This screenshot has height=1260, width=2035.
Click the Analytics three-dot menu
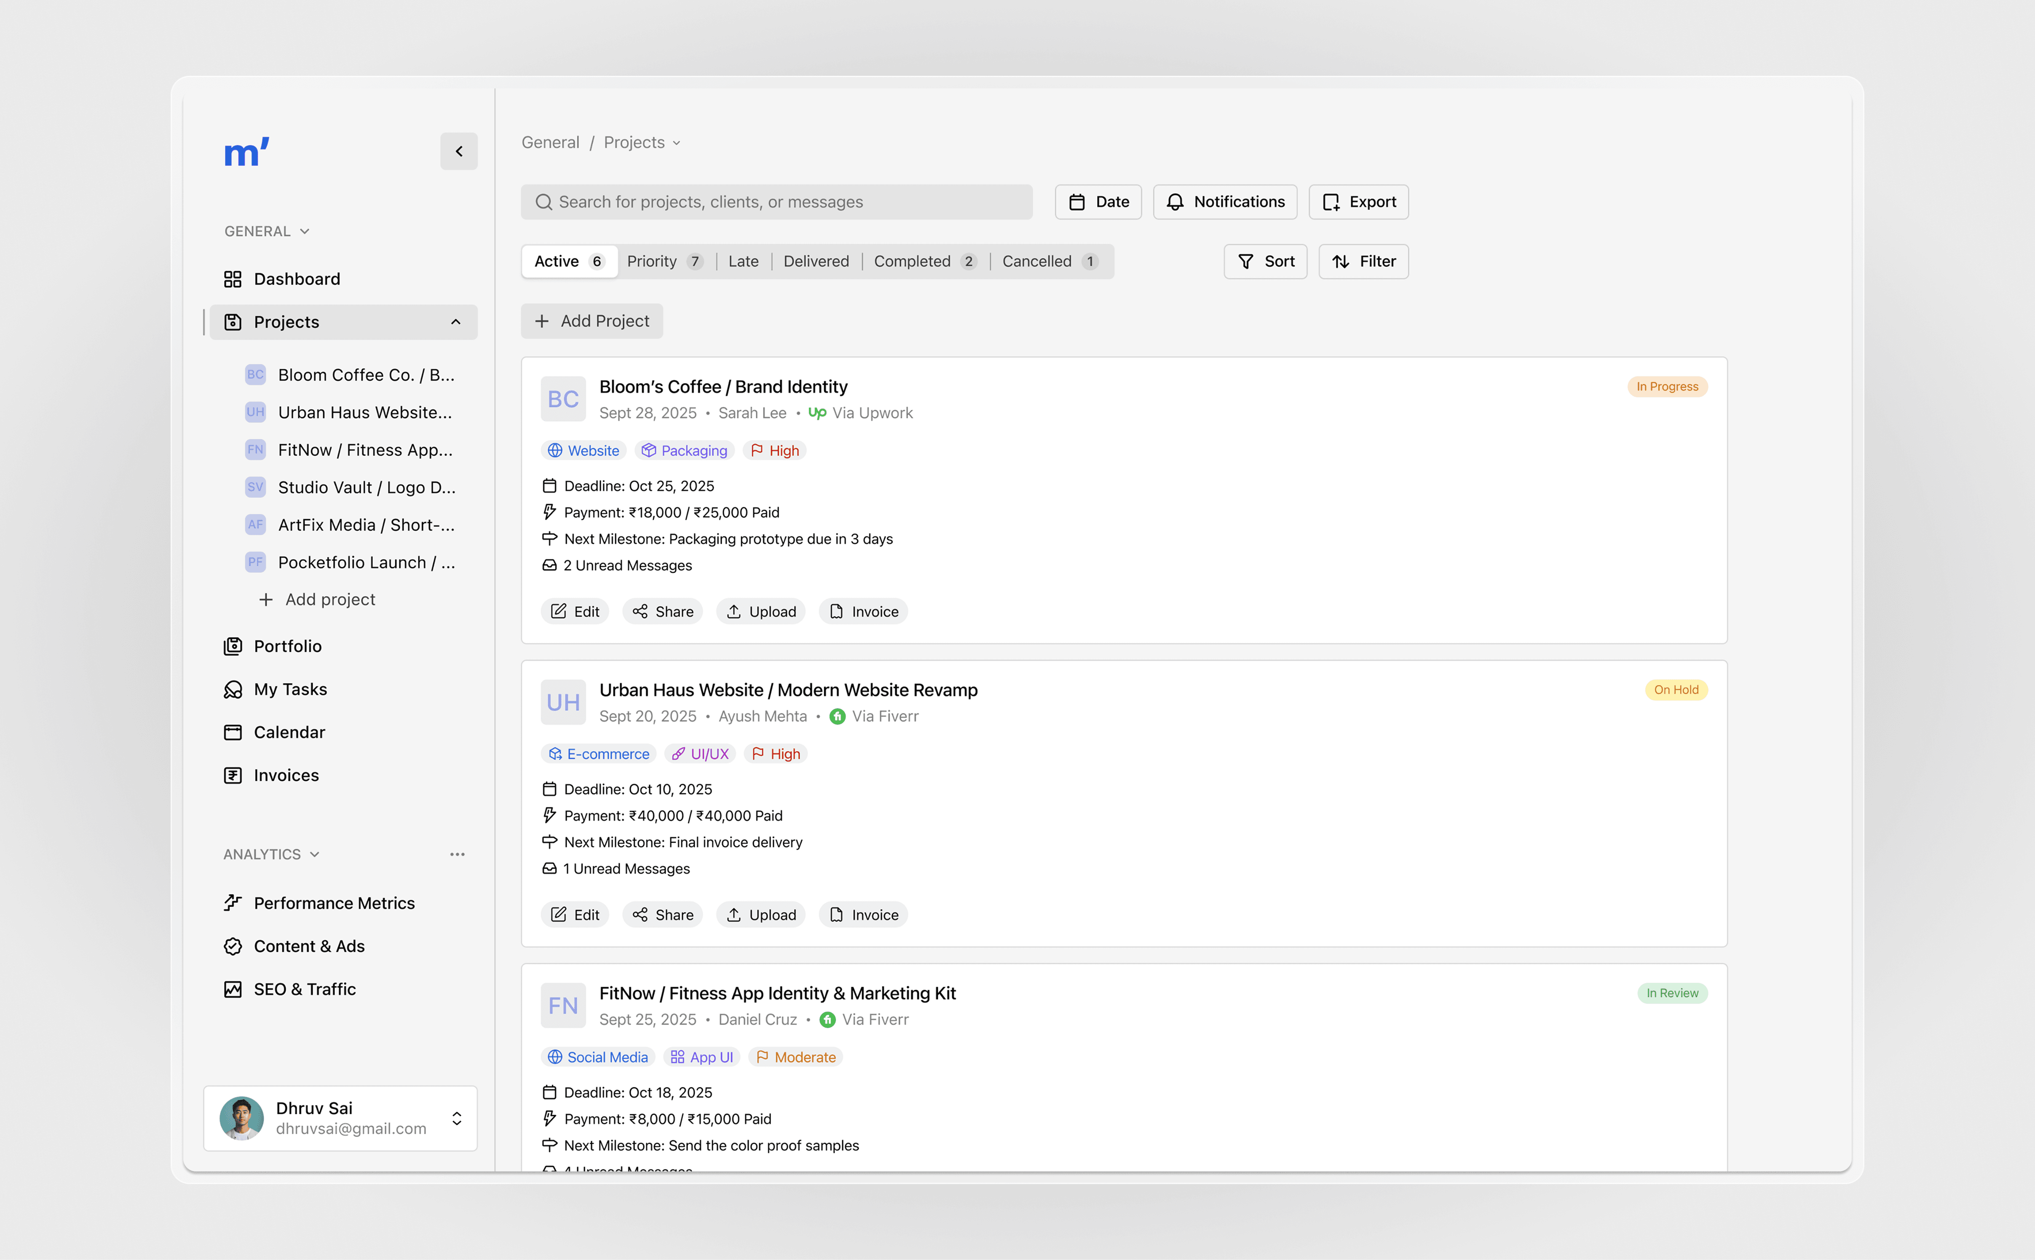pos(457,854)
